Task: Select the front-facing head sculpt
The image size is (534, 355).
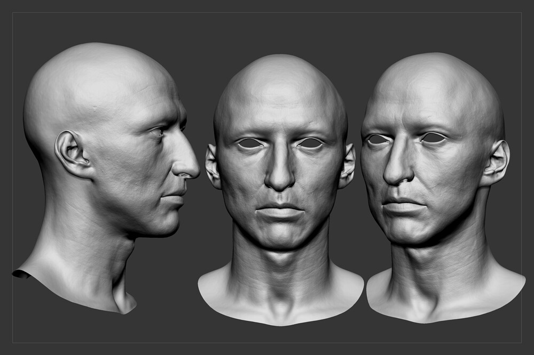Action: (281, 190)
